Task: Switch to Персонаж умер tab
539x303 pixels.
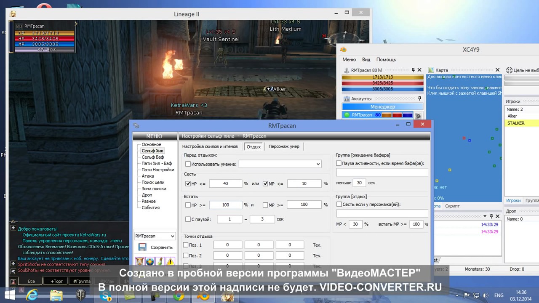Action: (x=284, y=146)
